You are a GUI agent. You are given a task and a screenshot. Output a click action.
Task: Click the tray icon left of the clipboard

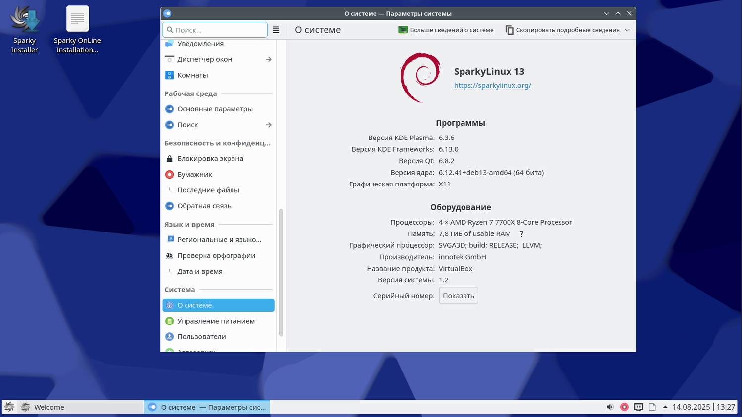pos(638,407)
